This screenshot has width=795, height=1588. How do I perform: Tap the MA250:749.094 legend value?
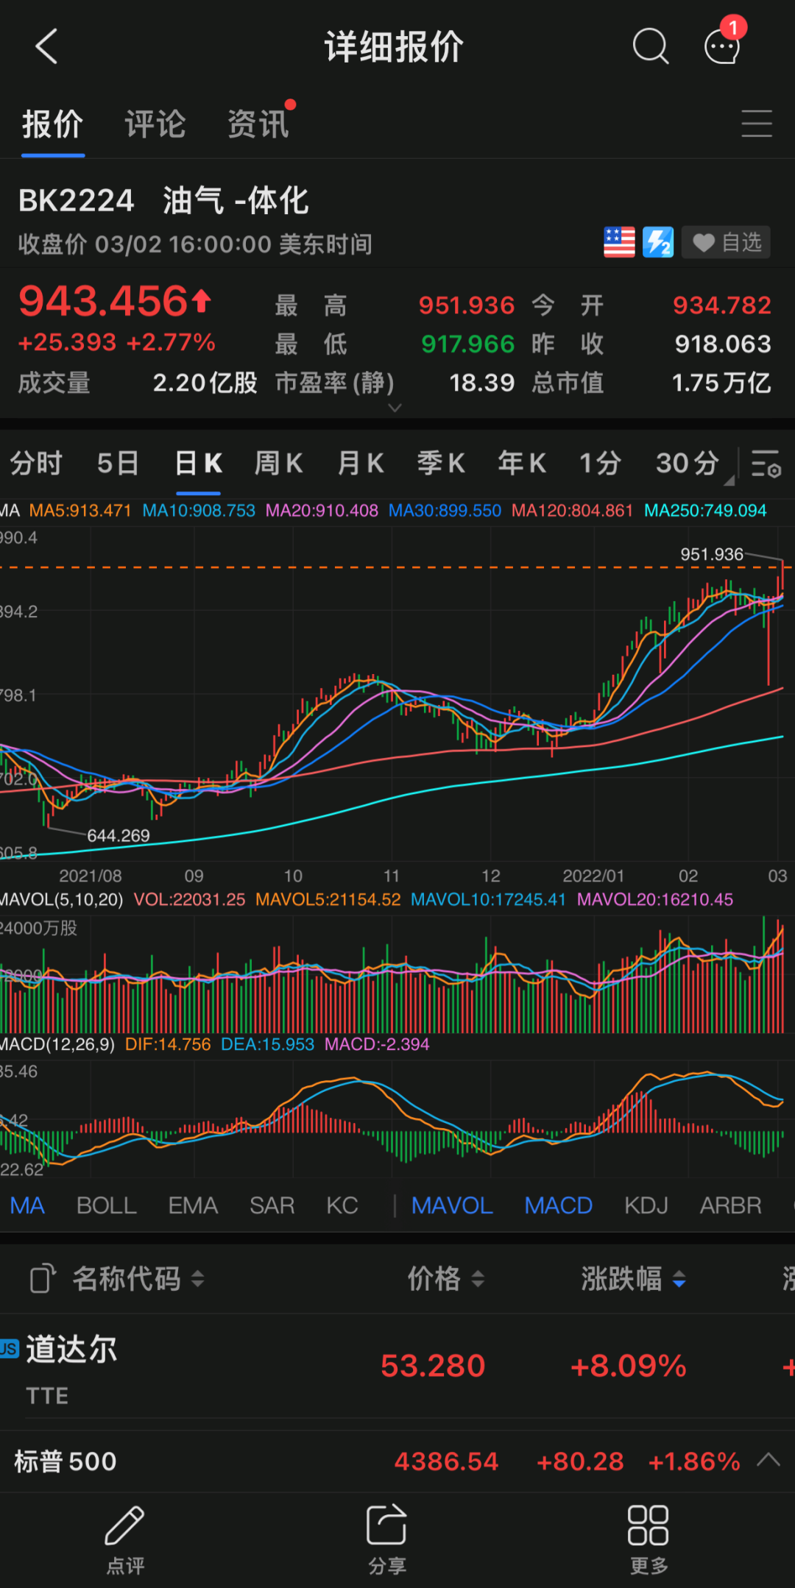(x=705, y=511)
